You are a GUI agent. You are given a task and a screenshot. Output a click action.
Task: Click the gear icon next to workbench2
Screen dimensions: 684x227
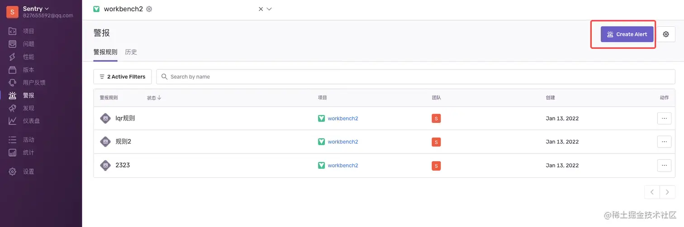pyautogui.click(x=149, y=9)
